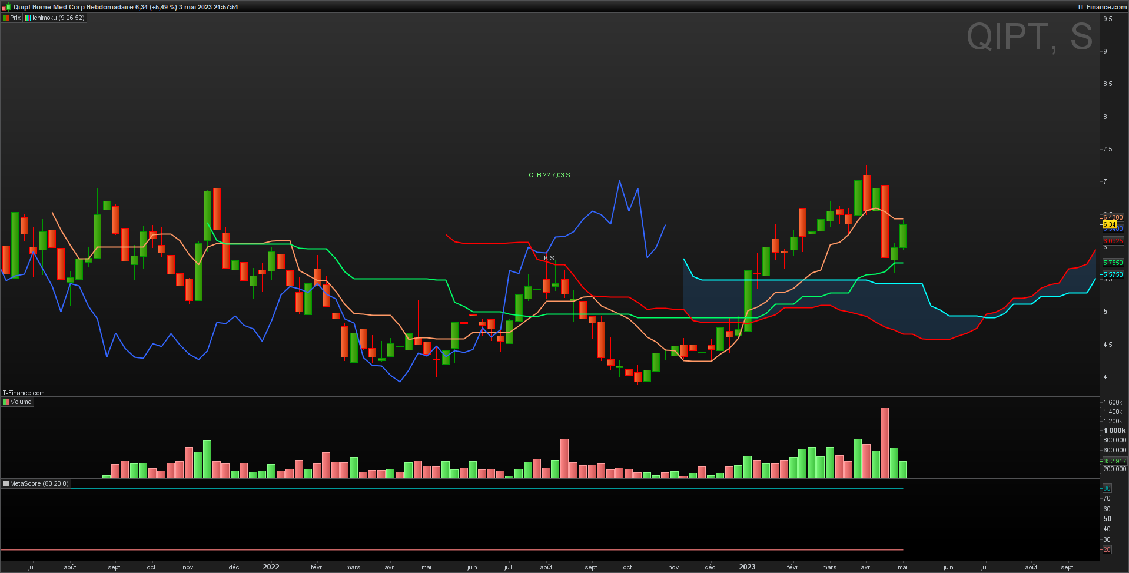Click the red 6,0925 price label
The image size is (1129, 573).
pyautogui.click(x=1113, y=241)
